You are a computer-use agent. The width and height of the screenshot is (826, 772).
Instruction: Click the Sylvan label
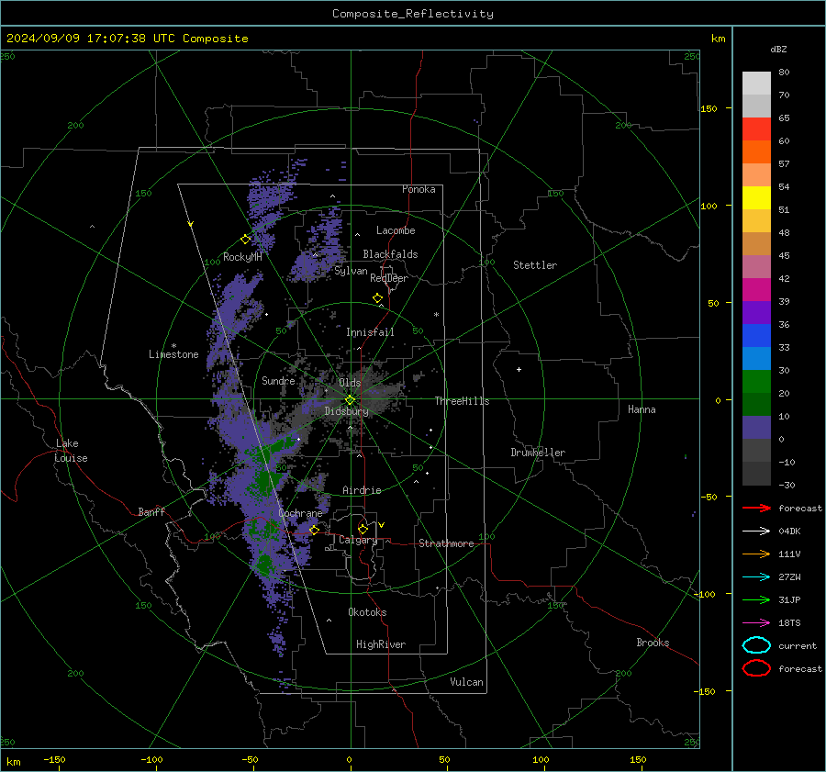[351, 271]
